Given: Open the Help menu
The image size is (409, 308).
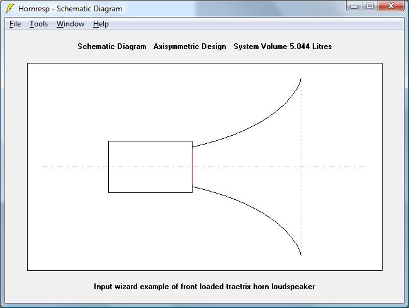Looking at the screenshot, I should pyautogui.click(x=101, y=24).
